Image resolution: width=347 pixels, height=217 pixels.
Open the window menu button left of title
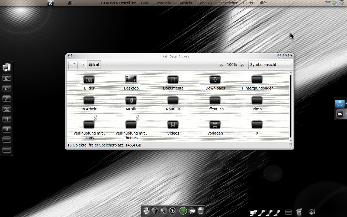[x=70, y=56]
